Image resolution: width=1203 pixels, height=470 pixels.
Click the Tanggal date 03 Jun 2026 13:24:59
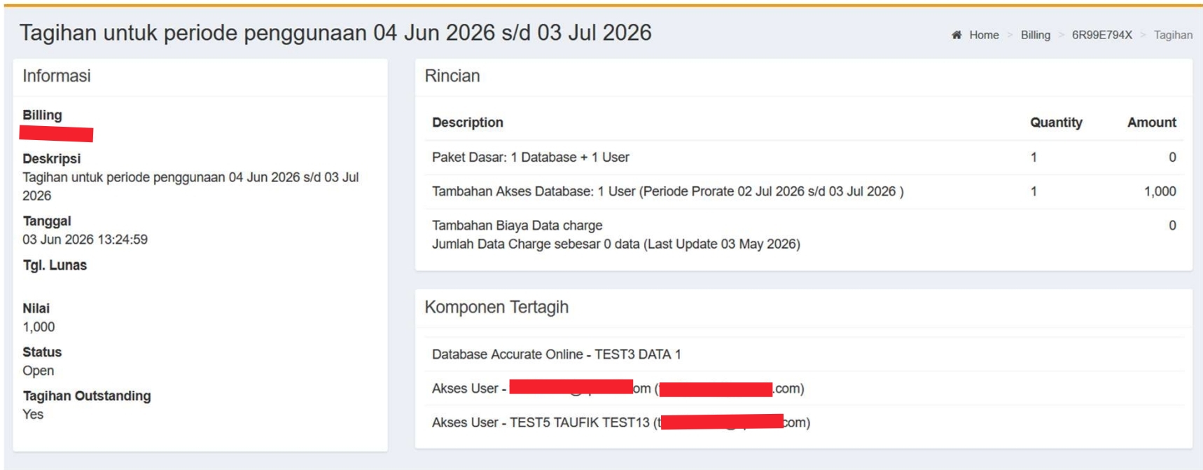pyautogui.click(x=85, y=240)
